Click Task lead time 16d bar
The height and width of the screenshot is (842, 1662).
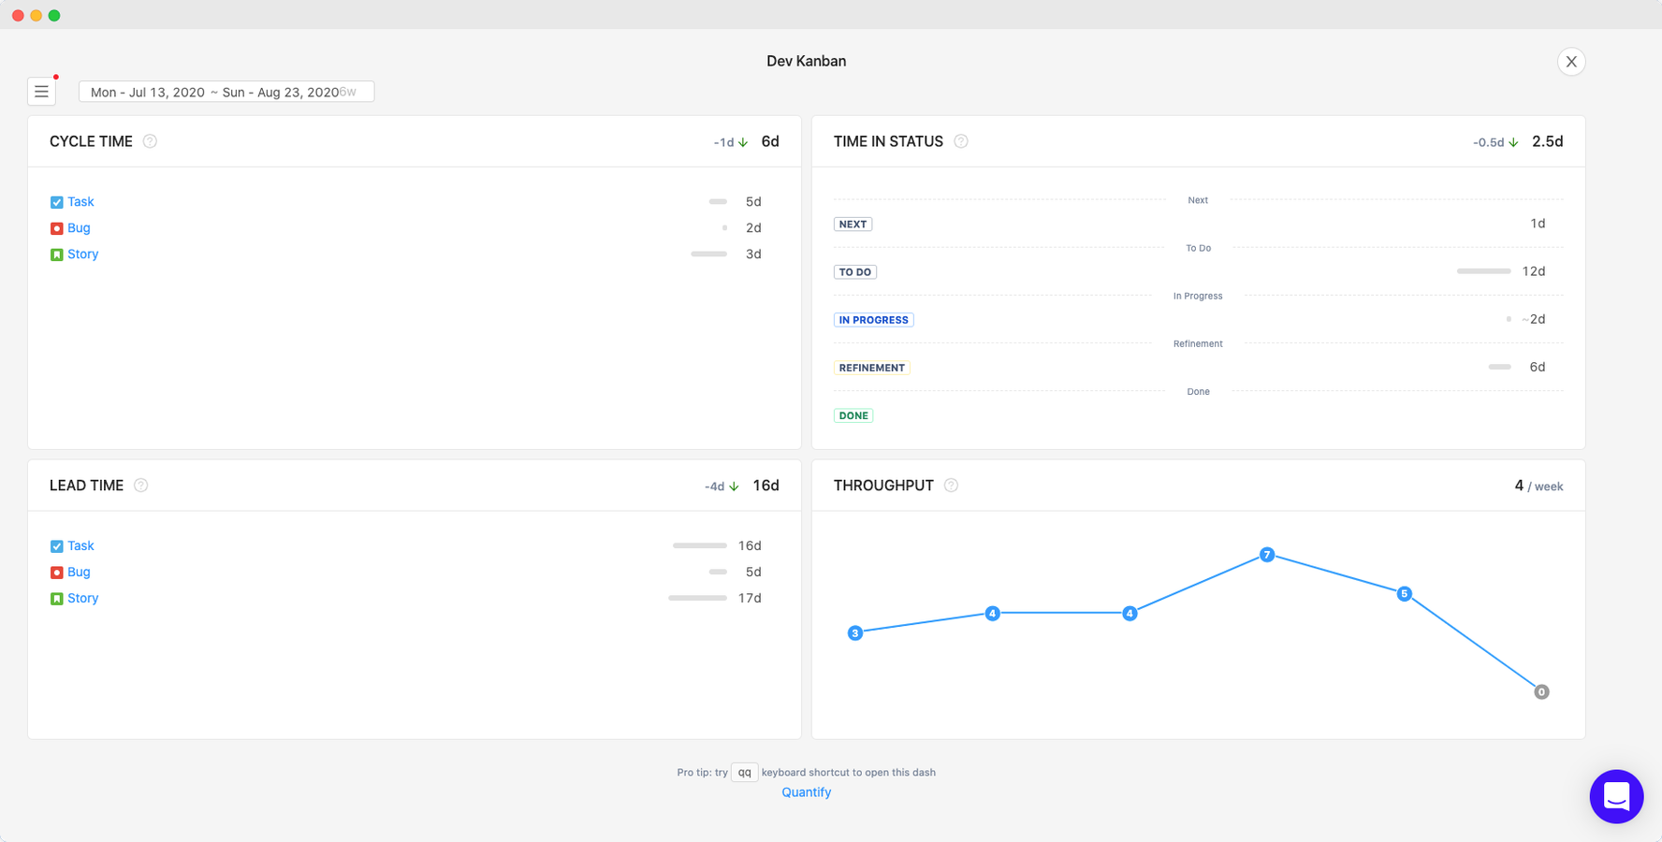(x=700, y=545)
